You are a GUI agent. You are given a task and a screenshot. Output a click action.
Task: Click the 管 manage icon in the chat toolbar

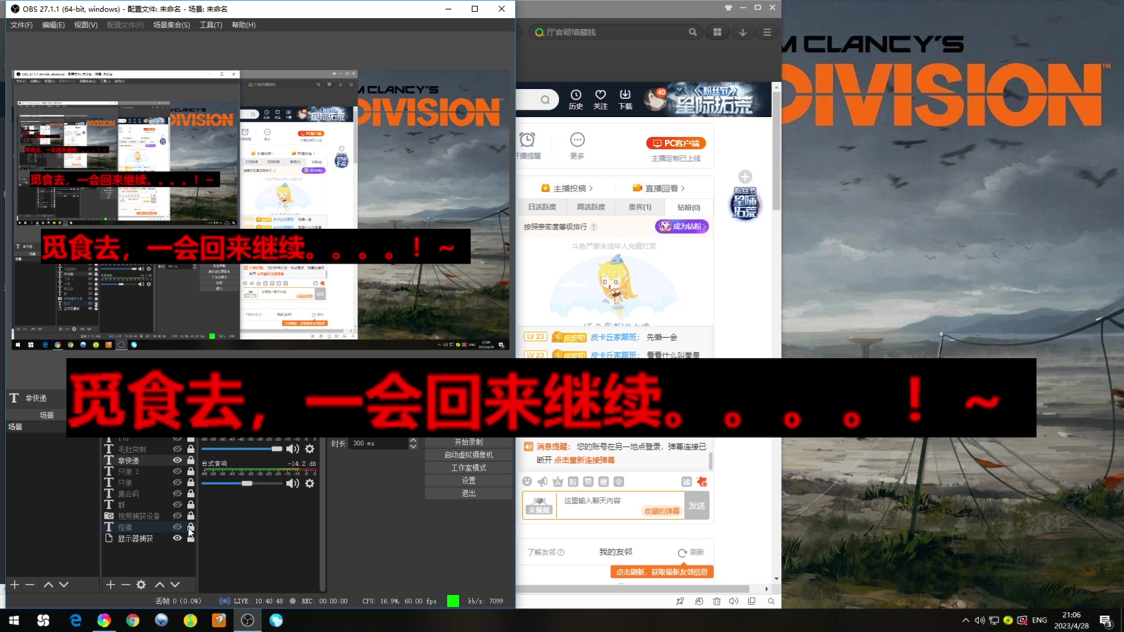tap(588, 482)
